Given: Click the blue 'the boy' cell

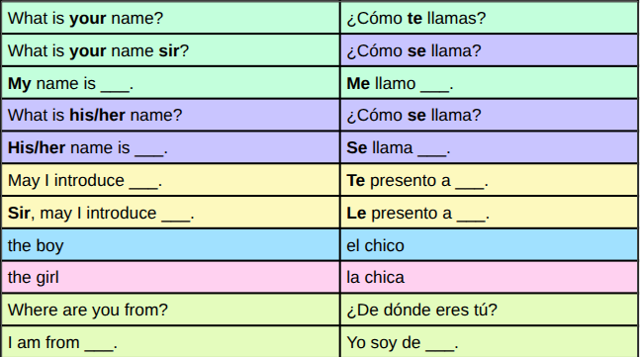Looking at the screenshot, I should coord(171,245).
